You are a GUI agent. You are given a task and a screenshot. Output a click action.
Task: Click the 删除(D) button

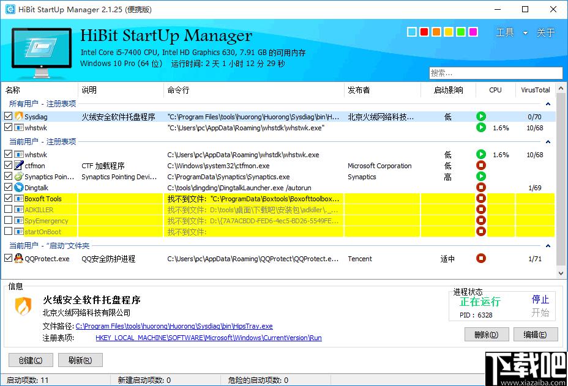(x=487, y=335)
